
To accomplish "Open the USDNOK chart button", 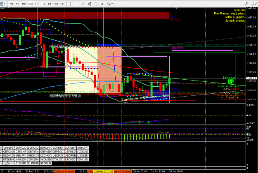I will pos(45,155).
